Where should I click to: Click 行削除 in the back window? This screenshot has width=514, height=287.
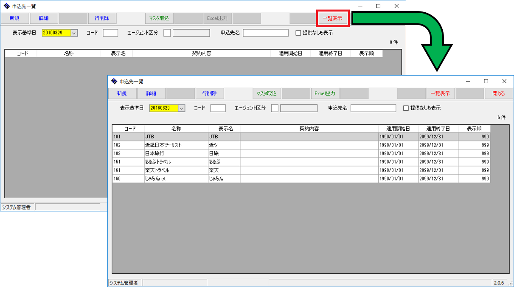[102, 18]
